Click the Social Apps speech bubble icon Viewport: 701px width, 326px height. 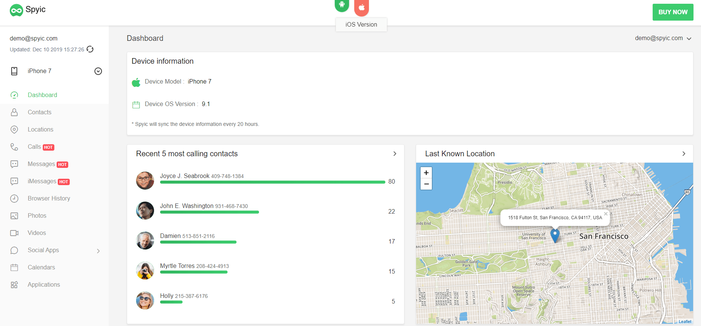tap(14, 250)
